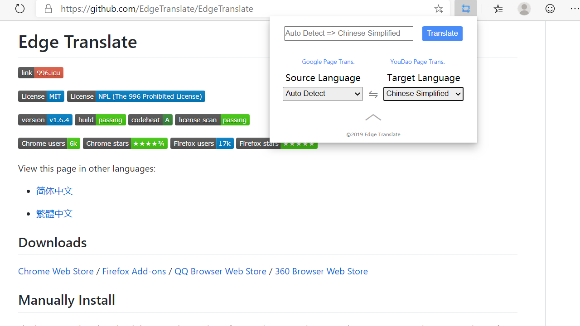Image resolution: width=580 pixels, height=326 pixels.
Task: Click the address bar lock icon
Action: [x=48, y=9]
